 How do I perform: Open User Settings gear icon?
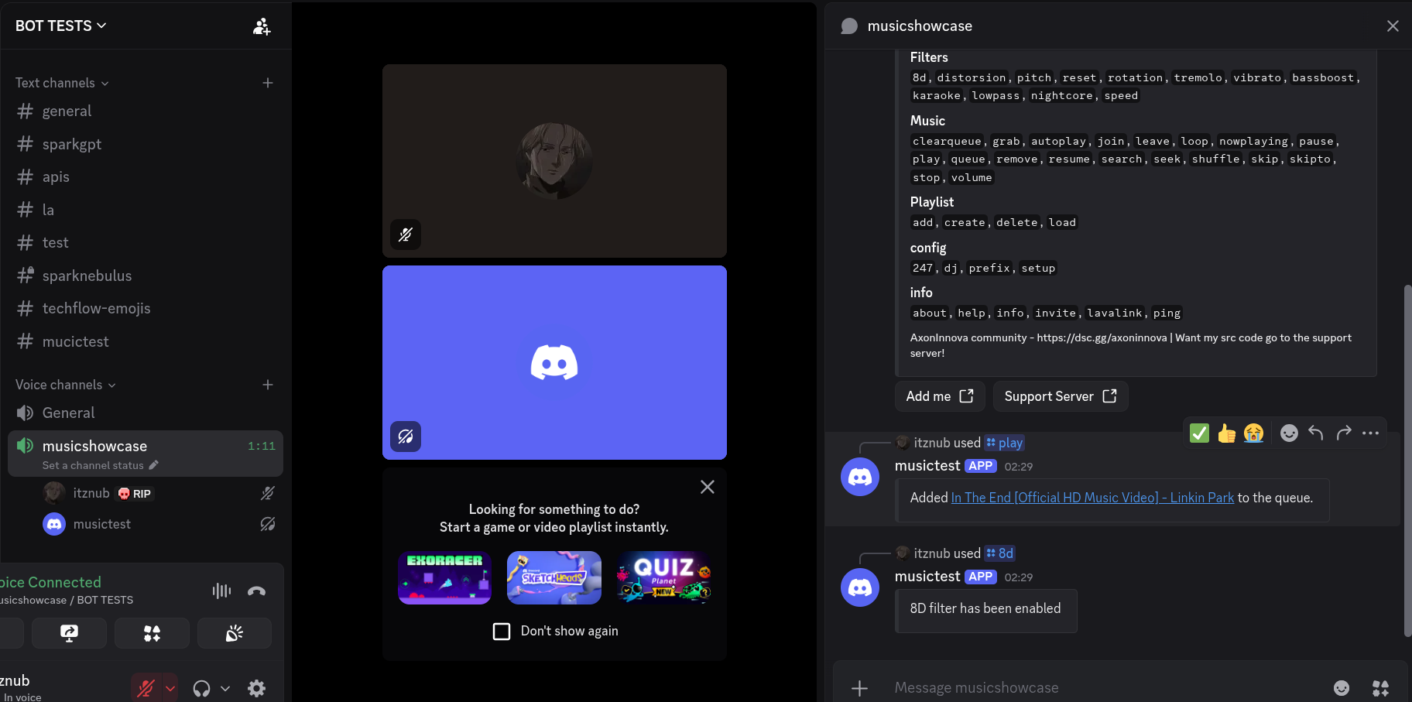tap(256, 688)
